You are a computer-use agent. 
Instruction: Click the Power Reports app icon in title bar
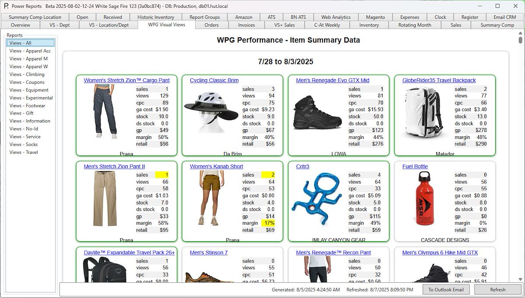(x=6, y=6)
